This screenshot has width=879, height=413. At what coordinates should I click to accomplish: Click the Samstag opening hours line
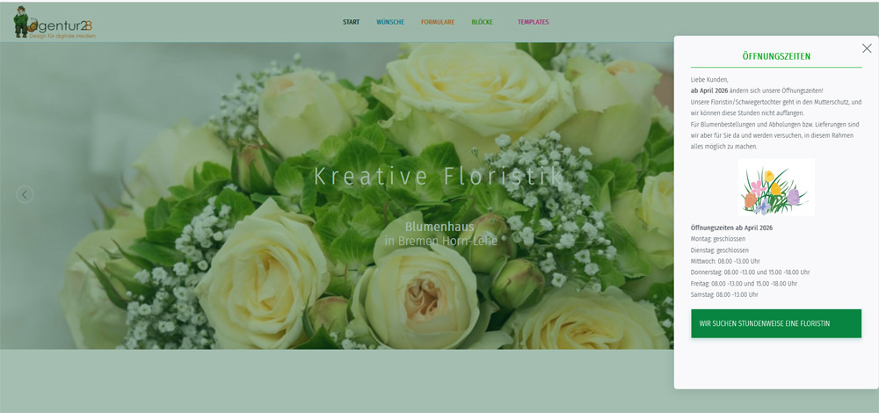725,294
